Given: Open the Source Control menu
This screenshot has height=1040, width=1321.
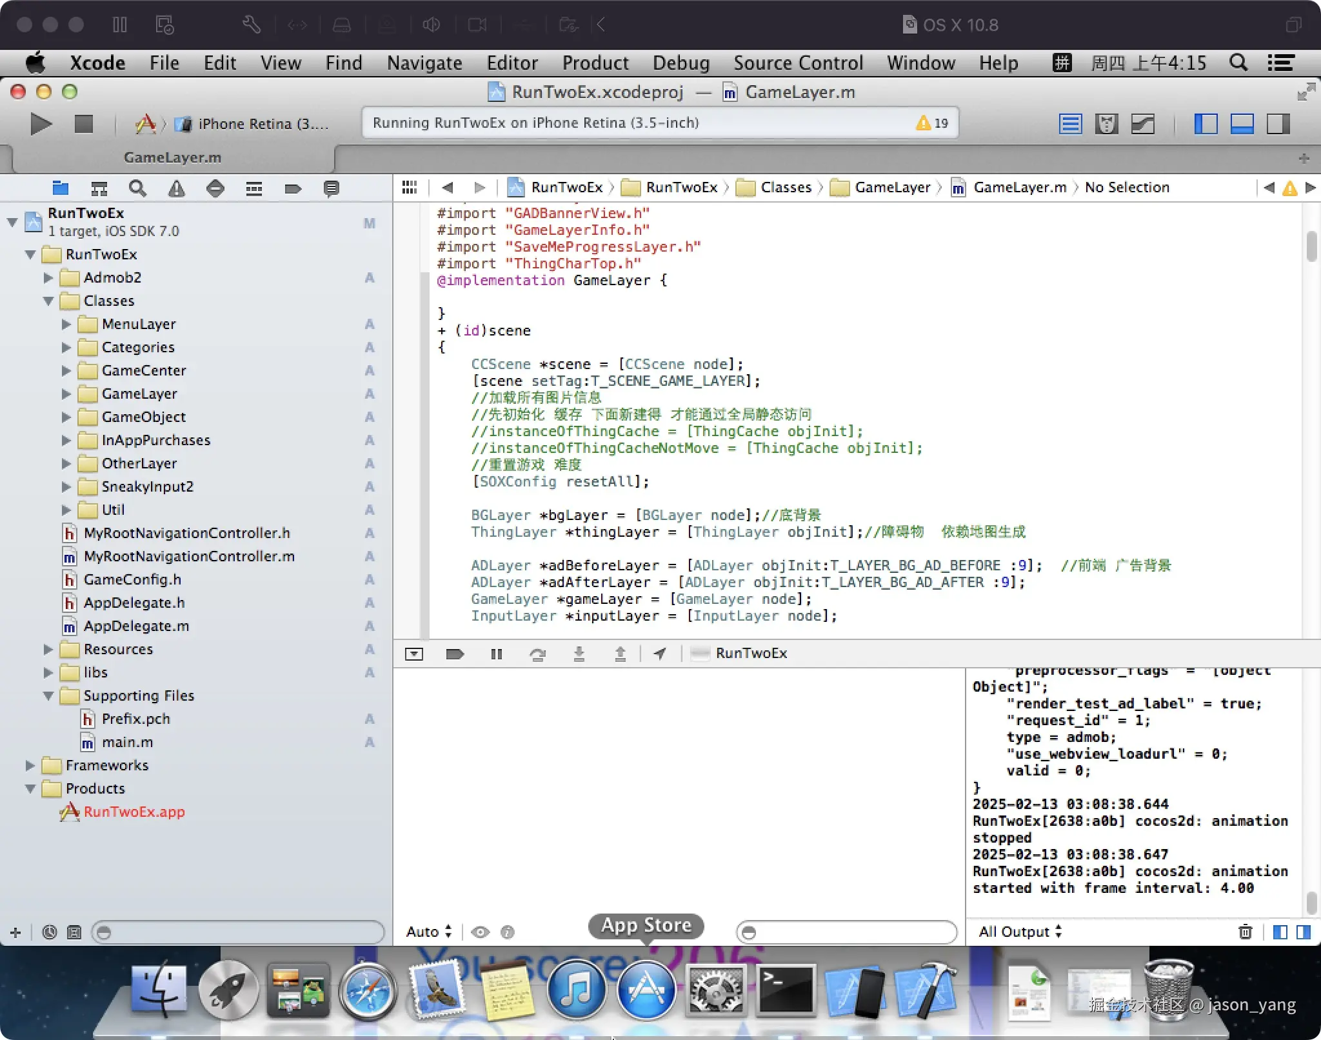Looking at the screenshot, I should click(798, 63).
